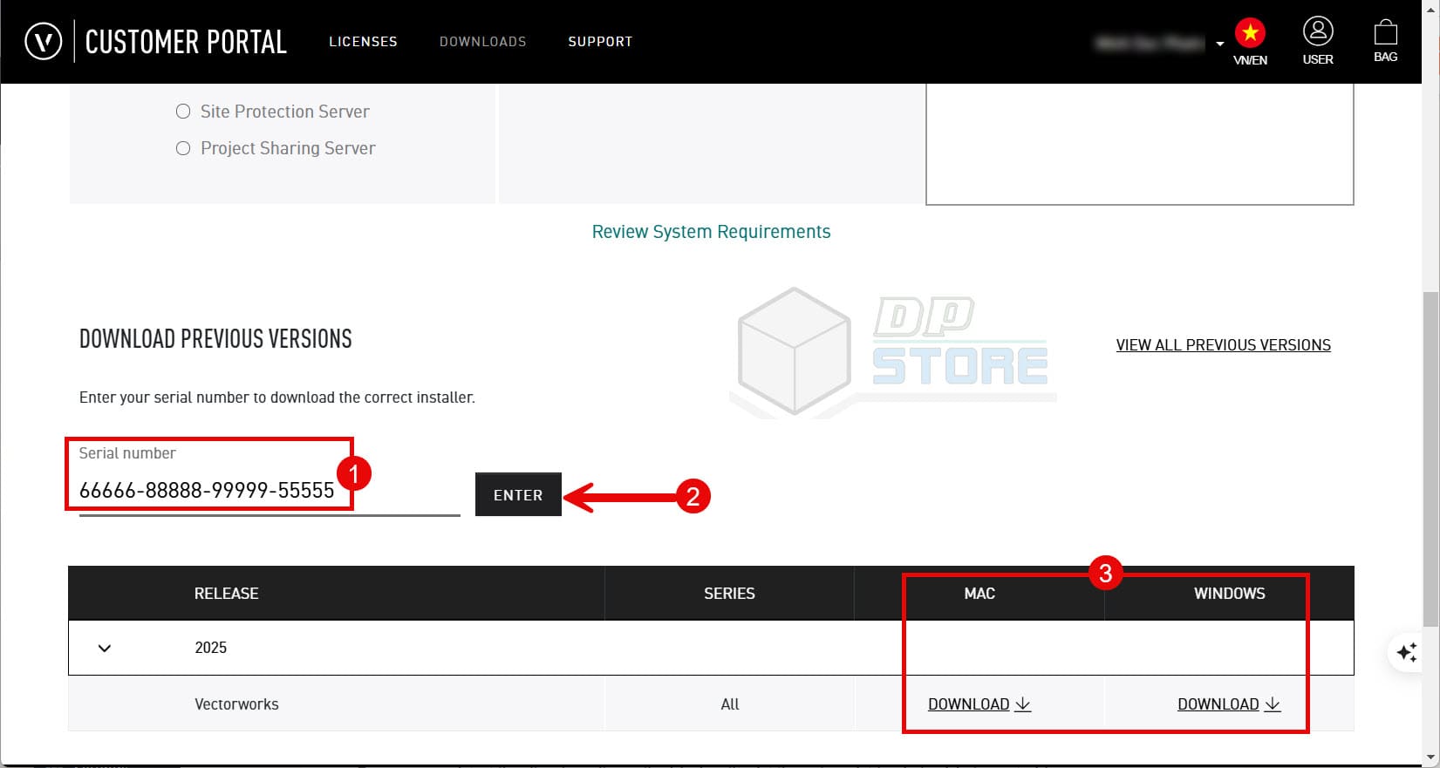Click the Vectorworks logo icon

tap(43, 41)
